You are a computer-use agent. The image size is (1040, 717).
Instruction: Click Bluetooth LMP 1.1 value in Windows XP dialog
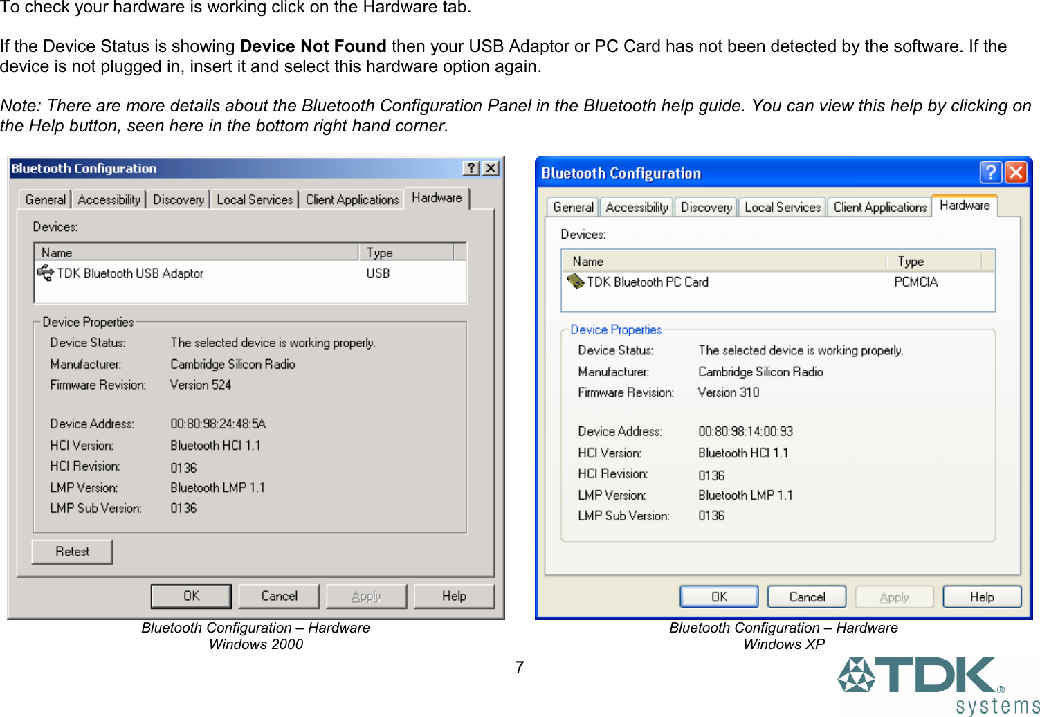(745, 495)
